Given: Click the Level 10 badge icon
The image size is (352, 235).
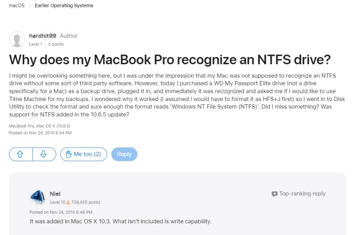Looking at the screenshot, I should pyautogui.click(x=68, y=202).
